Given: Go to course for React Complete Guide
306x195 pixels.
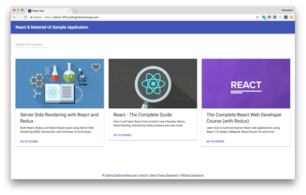Looking at the screenshot, I should pos(122,135).
